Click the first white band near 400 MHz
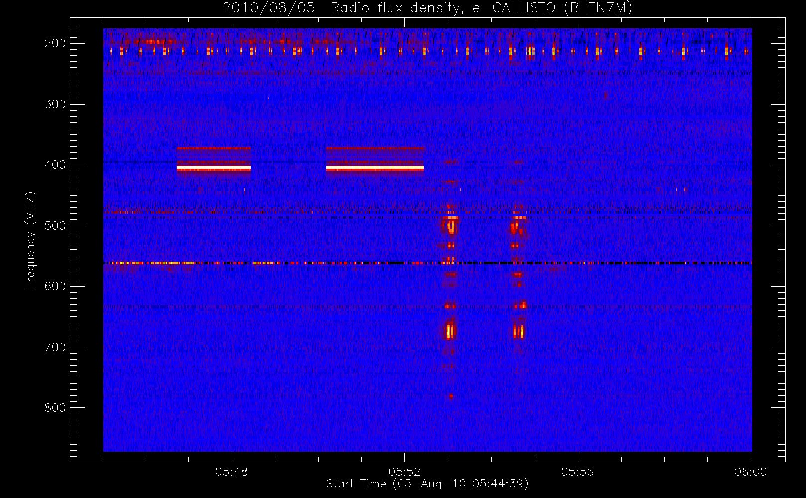The width and height of the screenshot is (806, 498). [x=214, y=168]
